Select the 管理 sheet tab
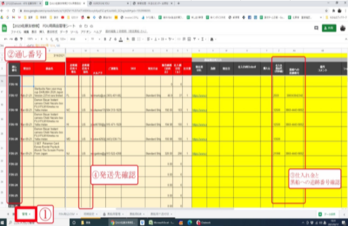 (x=26, y=214)
